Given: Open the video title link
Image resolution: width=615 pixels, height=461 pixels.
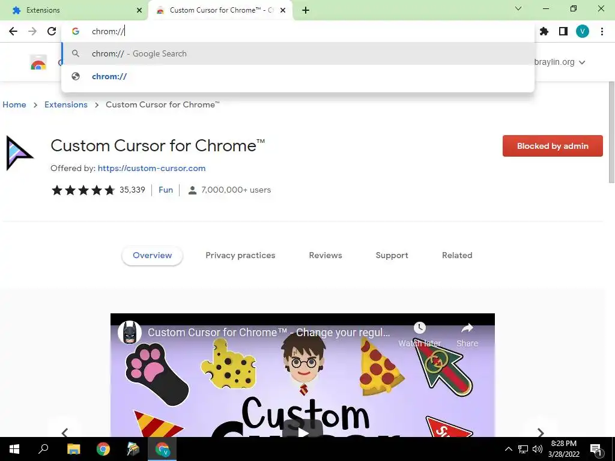Looking at the screenshot, I should point(268,333).
